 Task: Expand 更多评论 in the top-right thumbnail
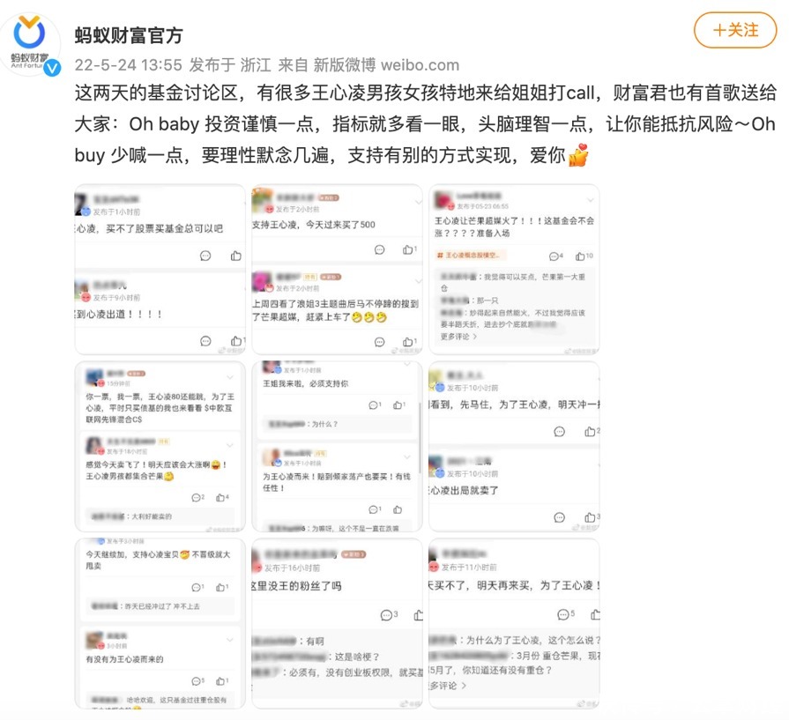458,336
